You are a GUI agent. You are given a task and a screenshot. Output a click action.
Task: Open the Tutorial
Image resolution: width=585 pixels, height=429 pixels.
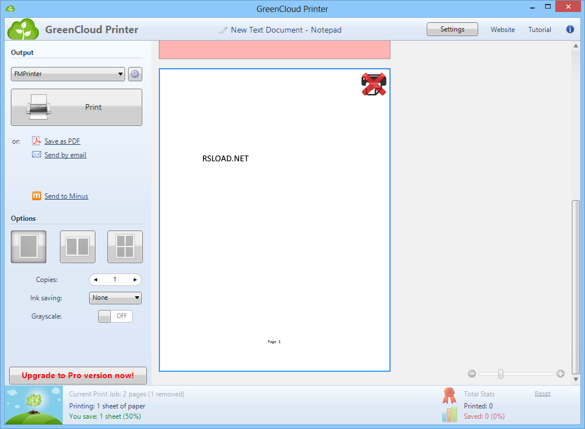tap(539, 29)
